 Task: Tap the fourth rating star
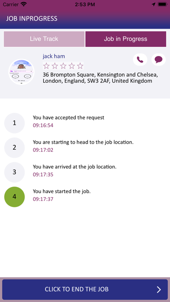tap(72, 66)
